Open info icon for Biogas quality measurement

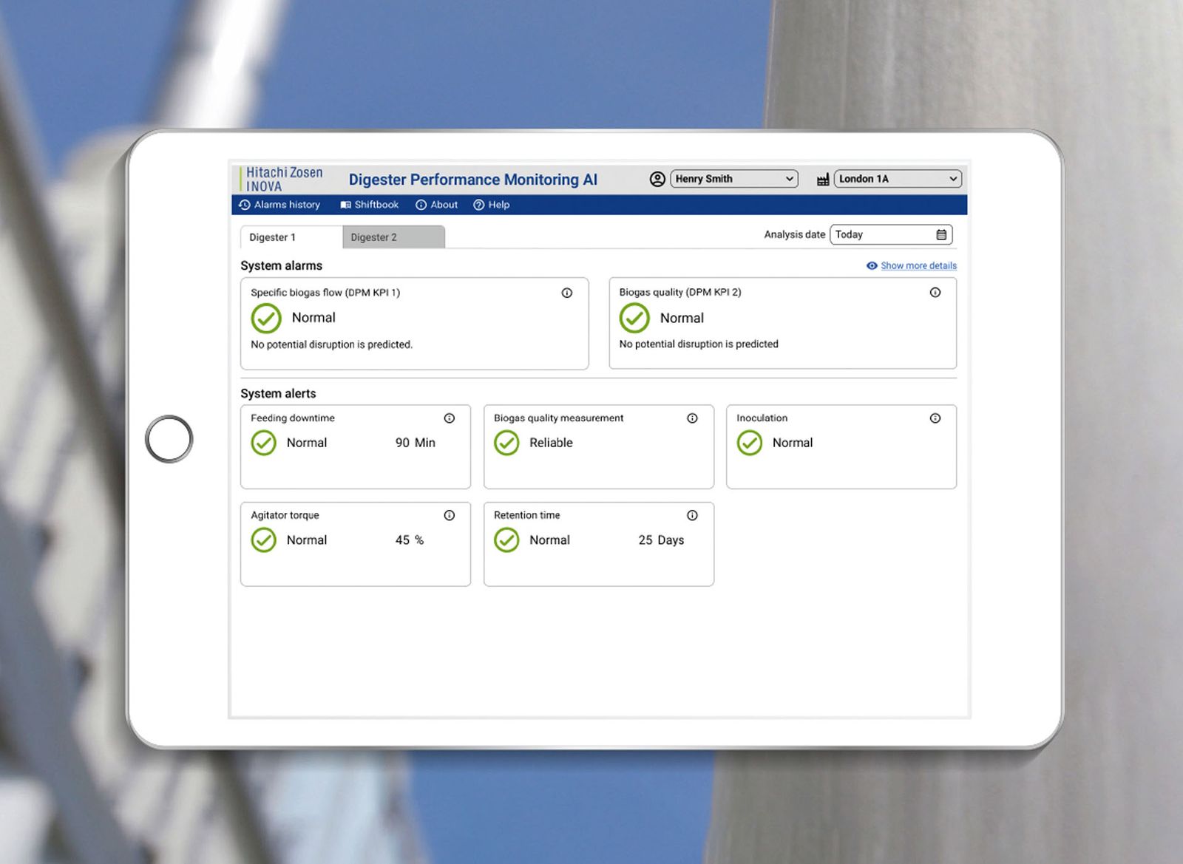pos(692,418)
